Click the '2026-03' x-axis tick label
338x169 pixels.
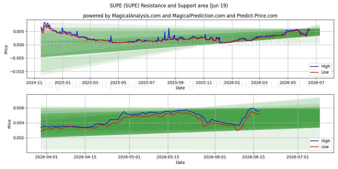tap(259, 83)
